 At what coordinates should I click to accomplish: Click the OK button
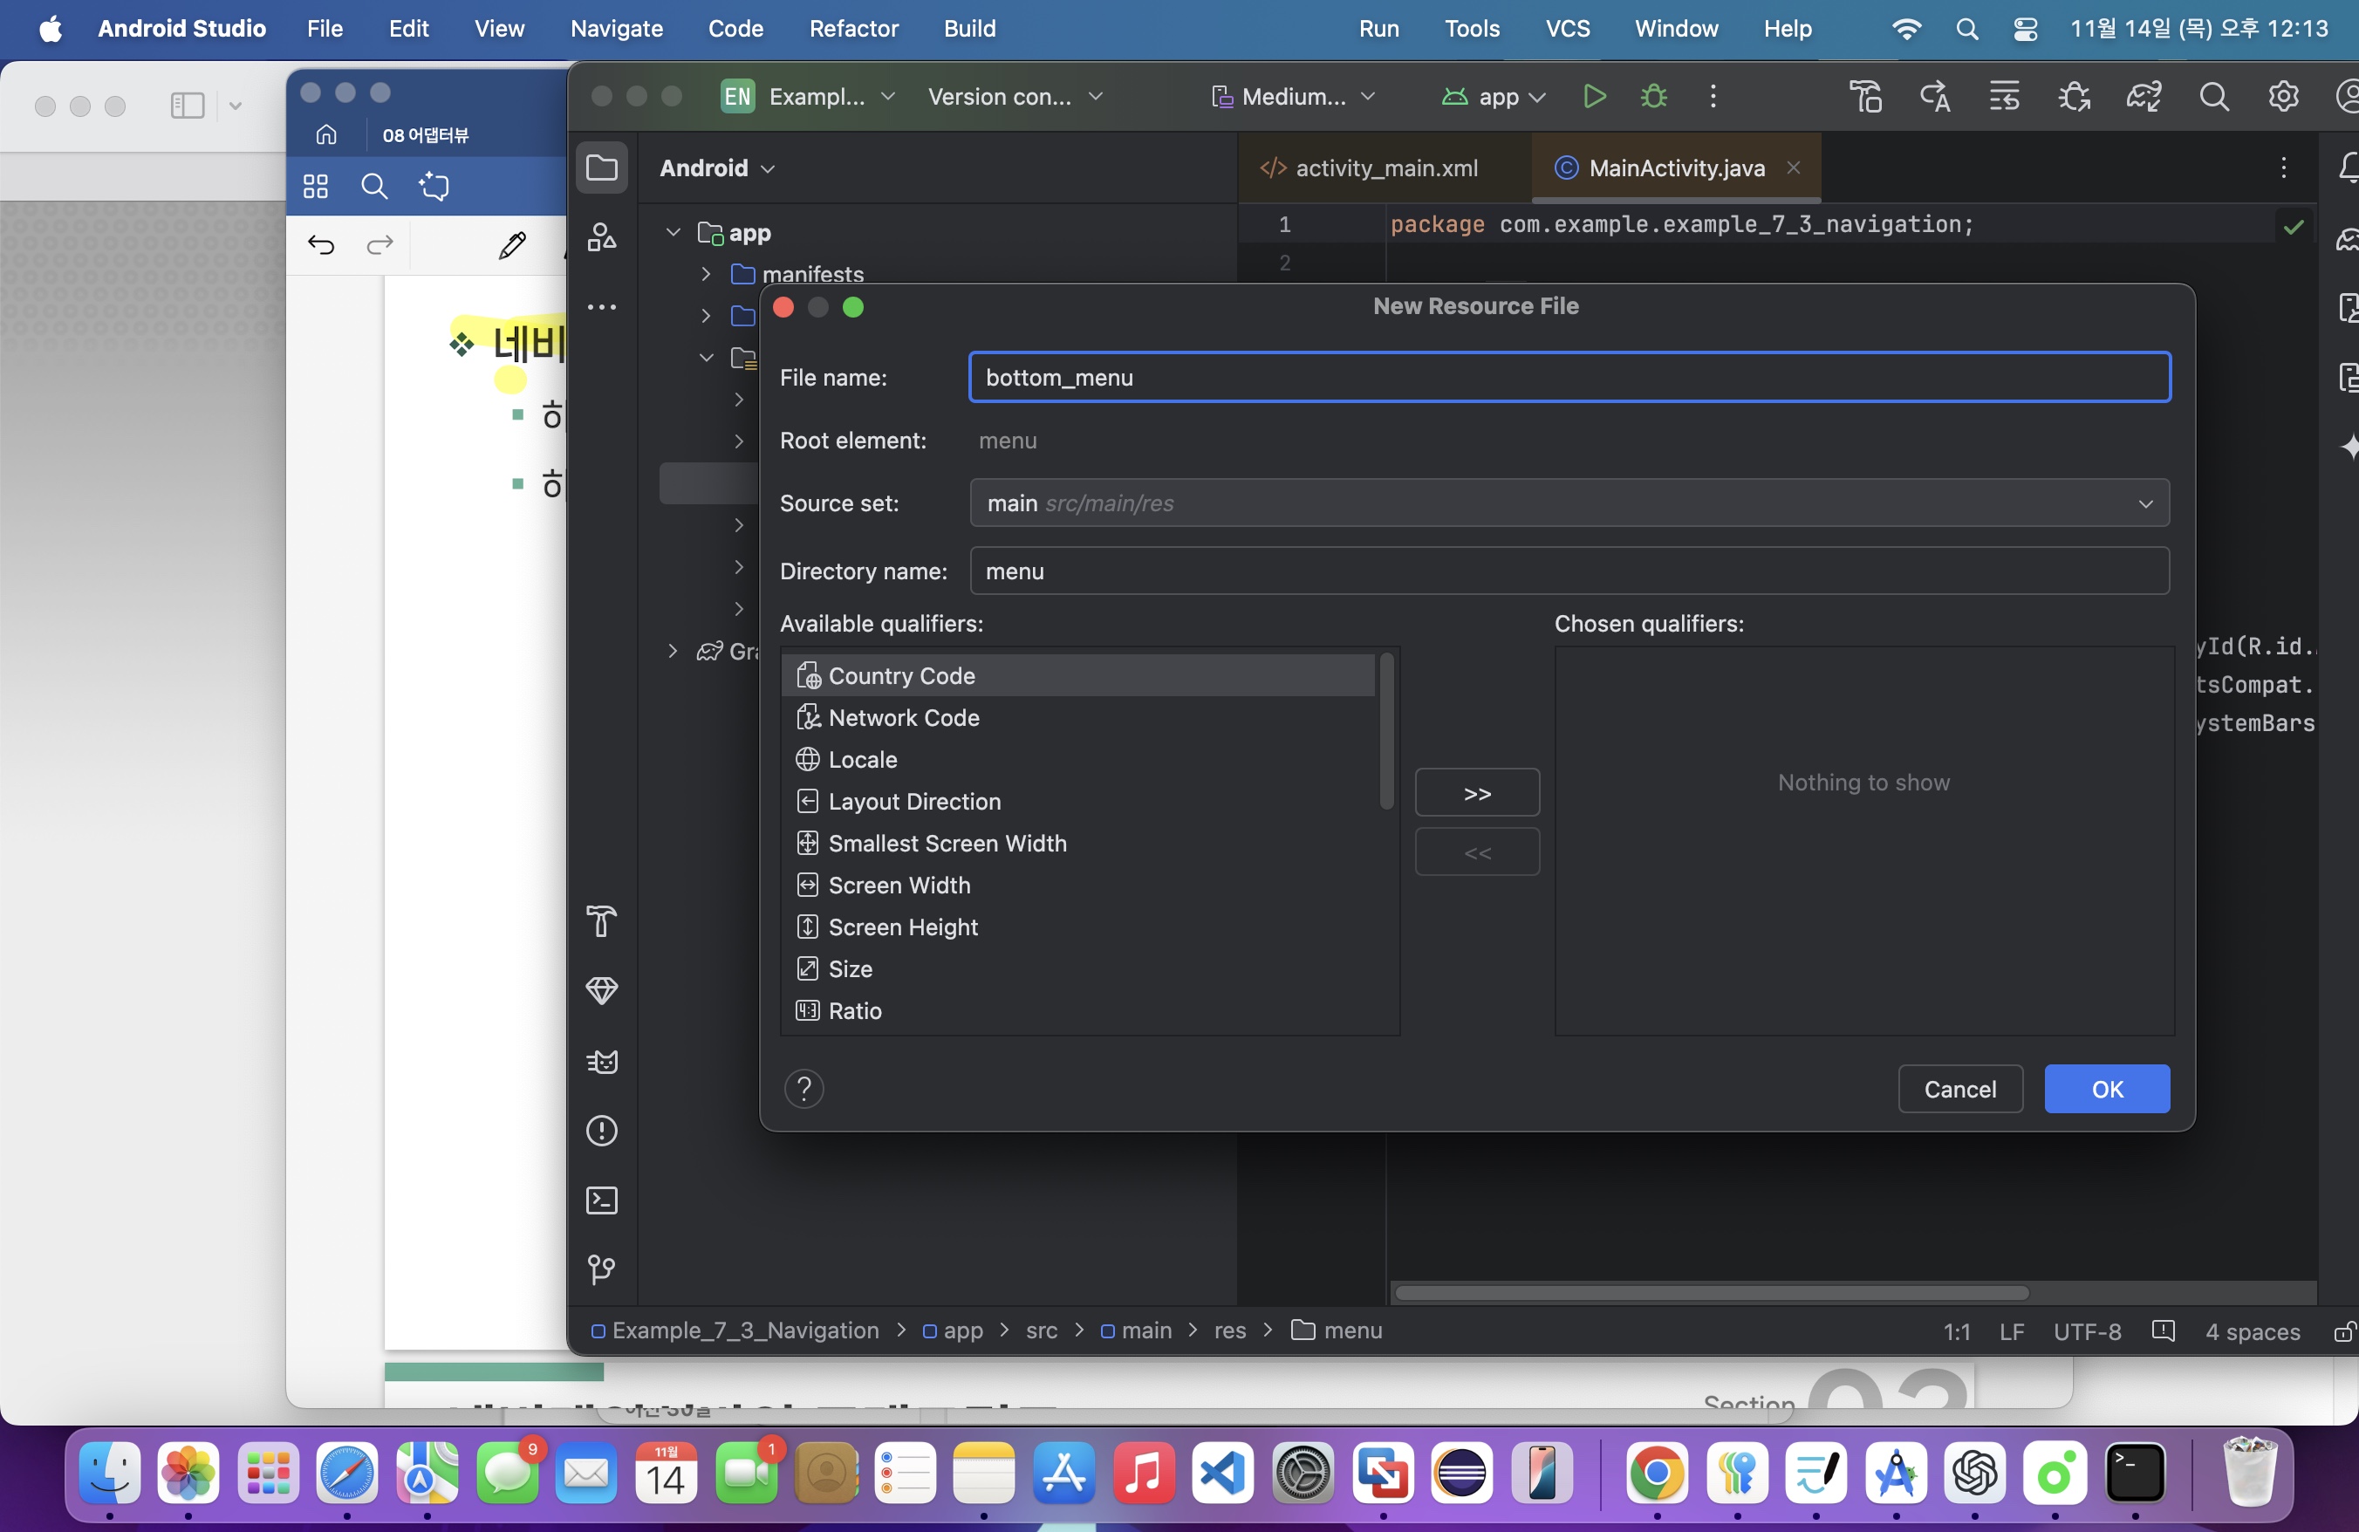[2106, 1089]
